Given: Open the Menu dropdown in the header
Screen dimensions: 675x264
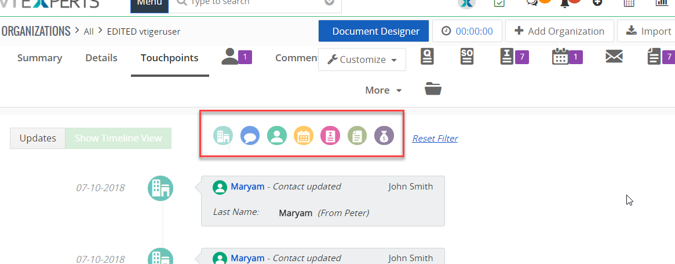Looking at the screenshot, I should (x=149, y=3).
